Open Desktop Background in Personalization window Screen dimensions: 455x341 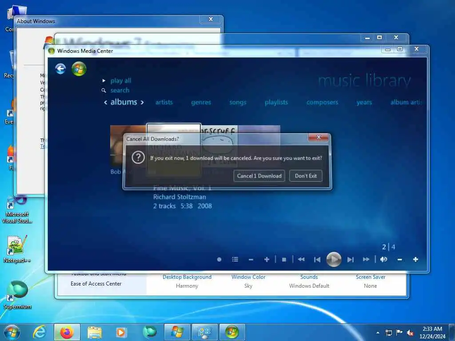coord(187,277)
